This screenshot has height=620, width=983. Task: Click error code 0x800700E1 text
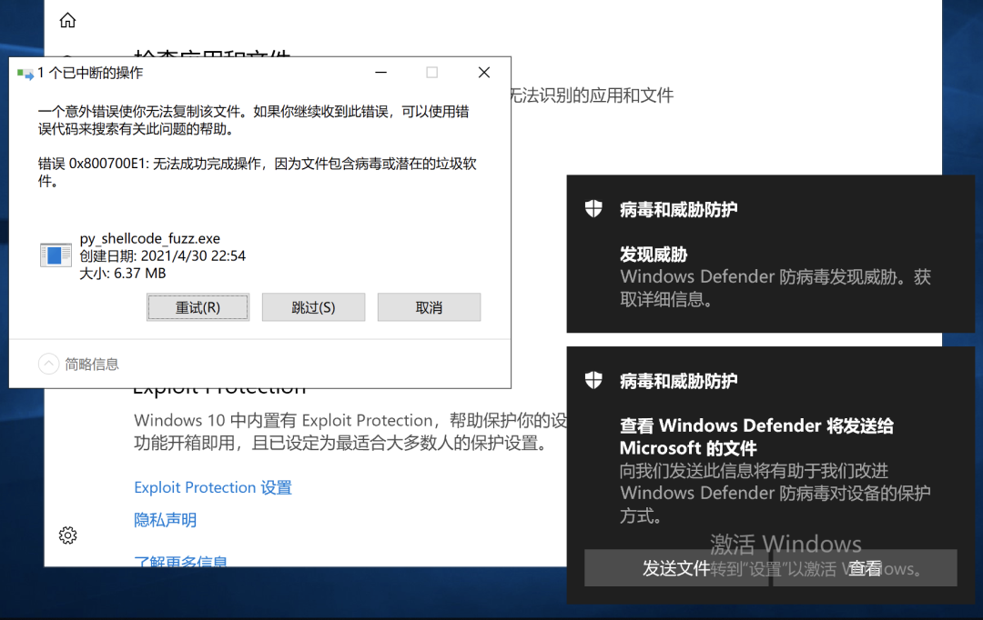point(107,164)
